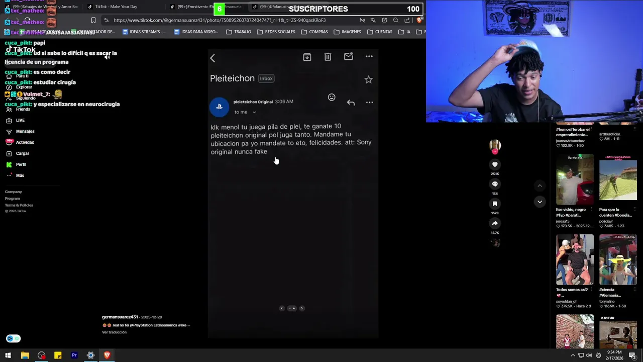Image resolution: width=643 pixels, height=362 pixels.
Task: Open the IMAGENES bookmarks folder
Action: pos(347,32)
